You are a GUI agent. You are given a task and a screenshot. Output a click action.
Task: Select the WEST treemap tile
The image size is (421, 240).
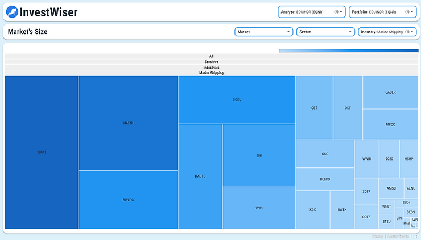387,207
